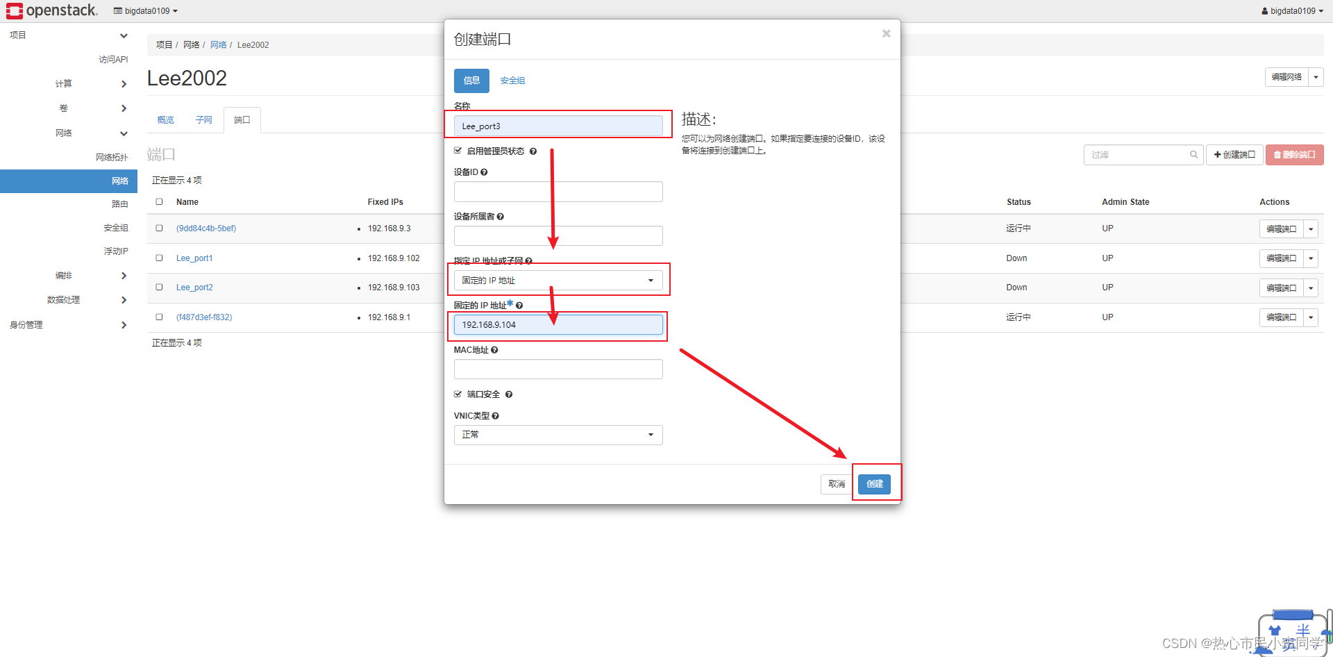Close the 创建端口 dialog with the X

tap(886, 33)
